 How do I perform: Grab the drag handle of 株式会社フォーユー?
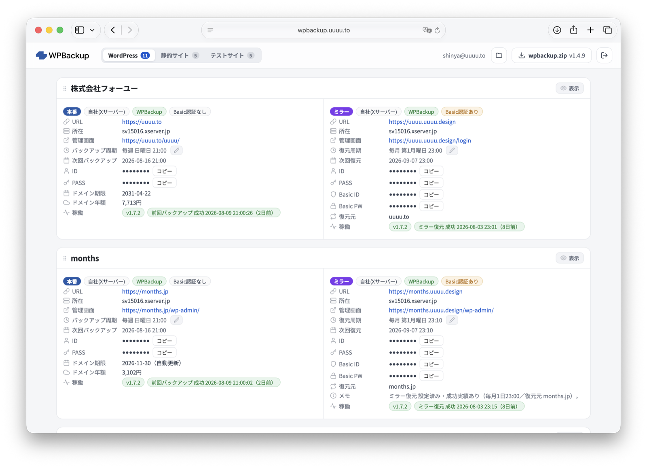65,88
